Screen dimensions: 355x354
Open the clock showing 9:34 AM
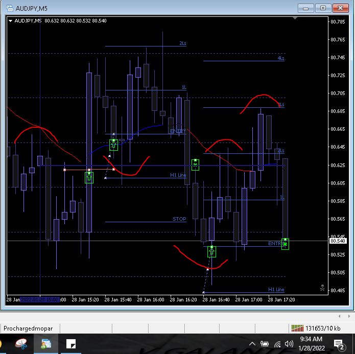point(311,344)
